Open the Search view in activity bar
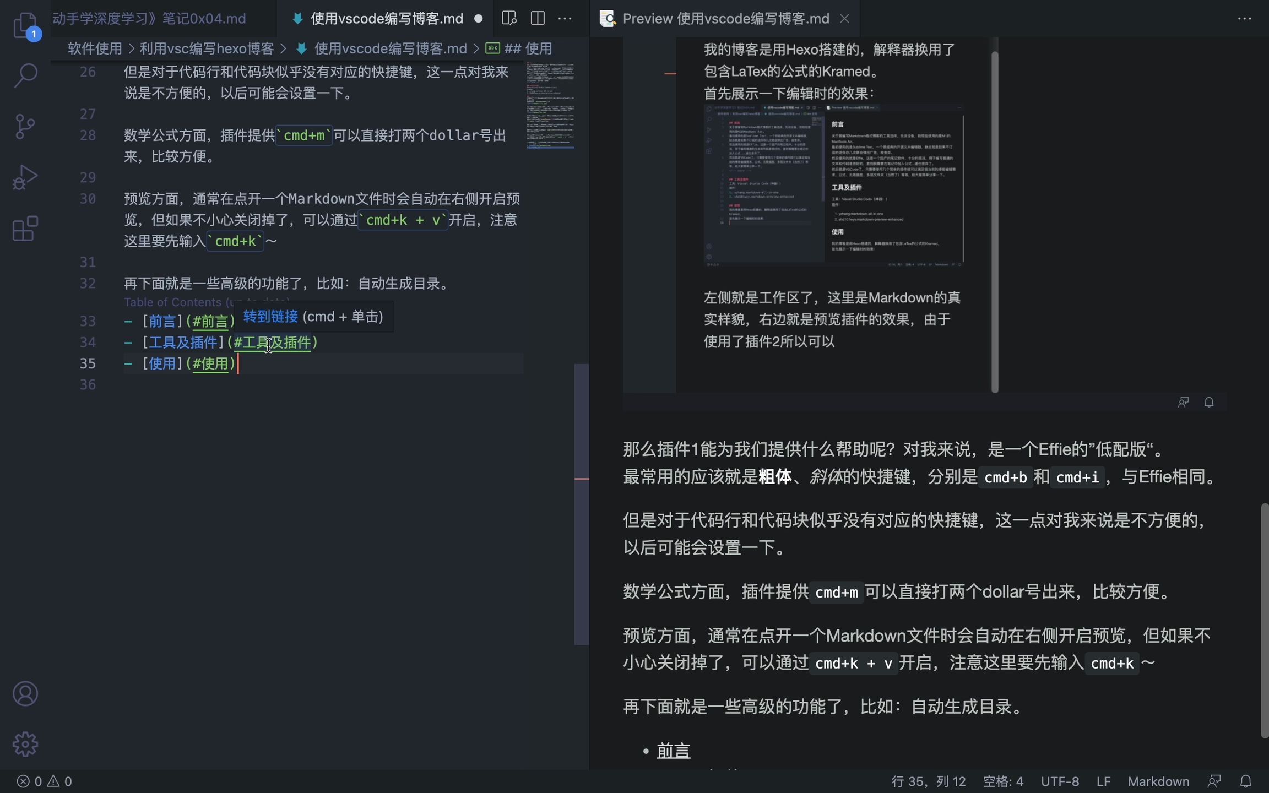 25,75
